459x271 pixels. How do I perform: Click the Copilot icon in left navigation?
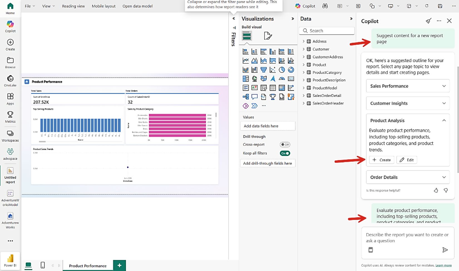10,27
